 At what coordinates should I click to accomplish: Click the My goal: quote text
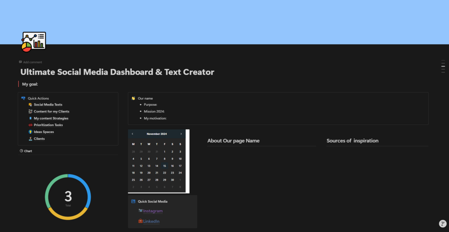pyautogui.click(x=30, y=84)
